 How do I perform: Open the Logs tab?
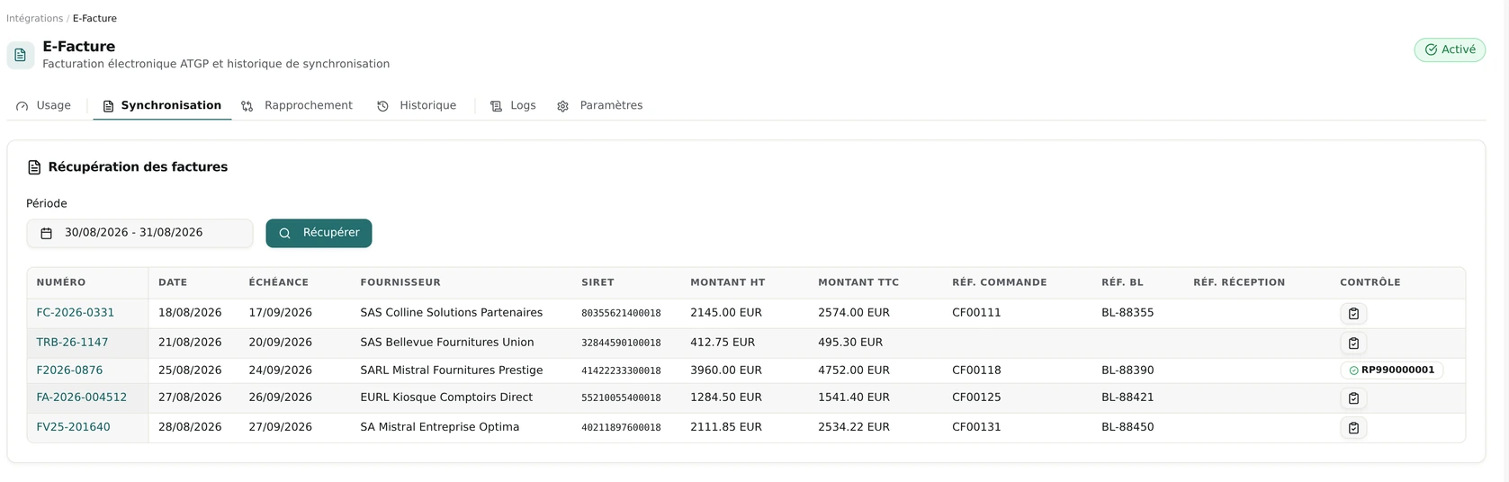point(513,106)
